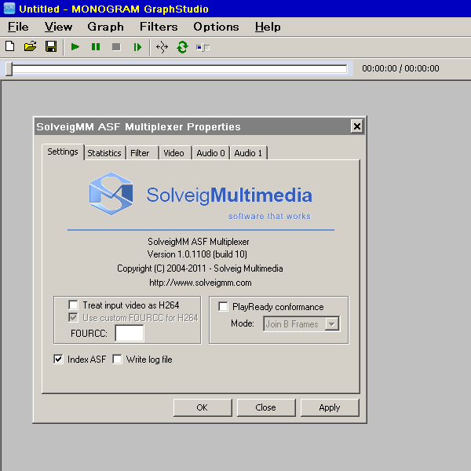Stop the graph with the Stop button
This screenshot has height=471, width=471.
116,47
